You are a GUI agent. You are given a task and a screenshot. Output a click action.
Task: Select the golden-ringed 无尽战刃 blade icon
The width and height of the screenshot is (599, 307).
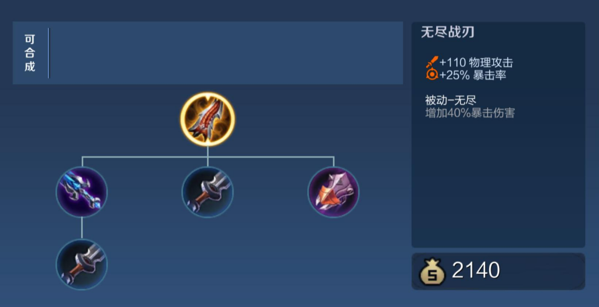pos(208,119)
